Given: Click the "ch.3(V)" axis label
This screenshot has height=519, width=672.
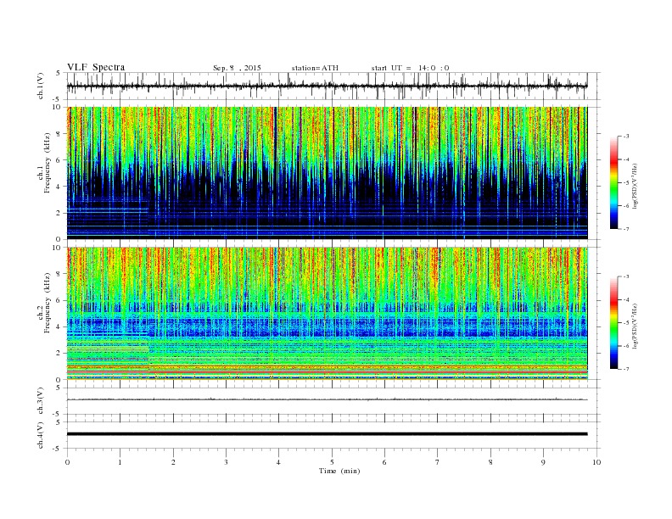Looking at the screenshot, I should pyautogui.click(x=40, y=400).
